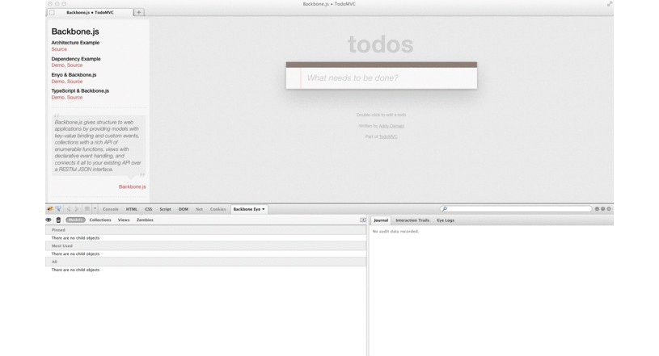Follow the red Backbone.js link below quote
Image resolution: width=659 pixels, height=356 pixels.
point(132,186)
